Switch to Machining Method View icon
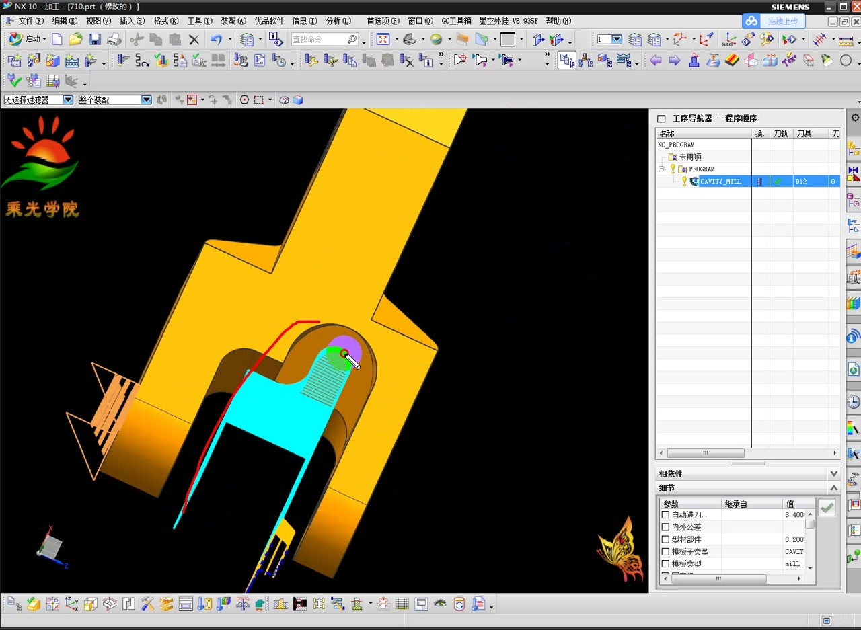 (x=624, y=61)
